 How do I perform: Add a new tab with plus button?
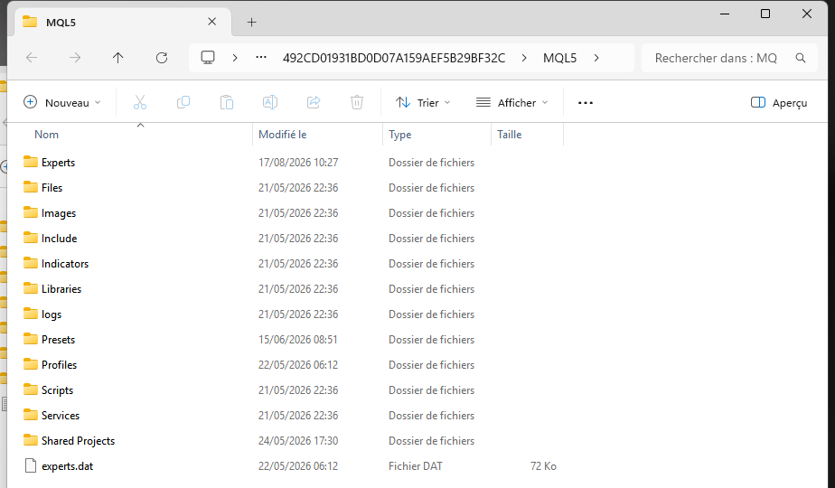tap(252, 22)
